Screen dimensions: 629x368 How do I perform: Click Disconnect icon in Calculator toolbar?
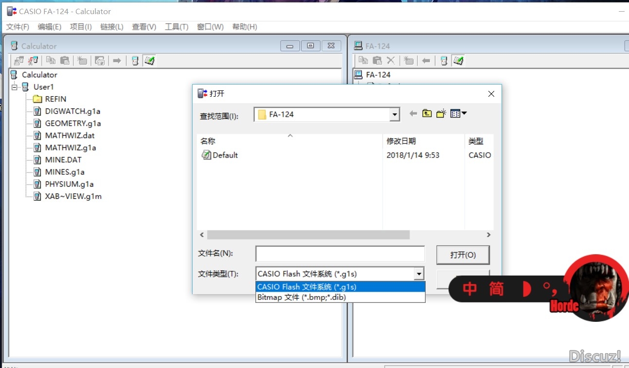tap(33, 61)
